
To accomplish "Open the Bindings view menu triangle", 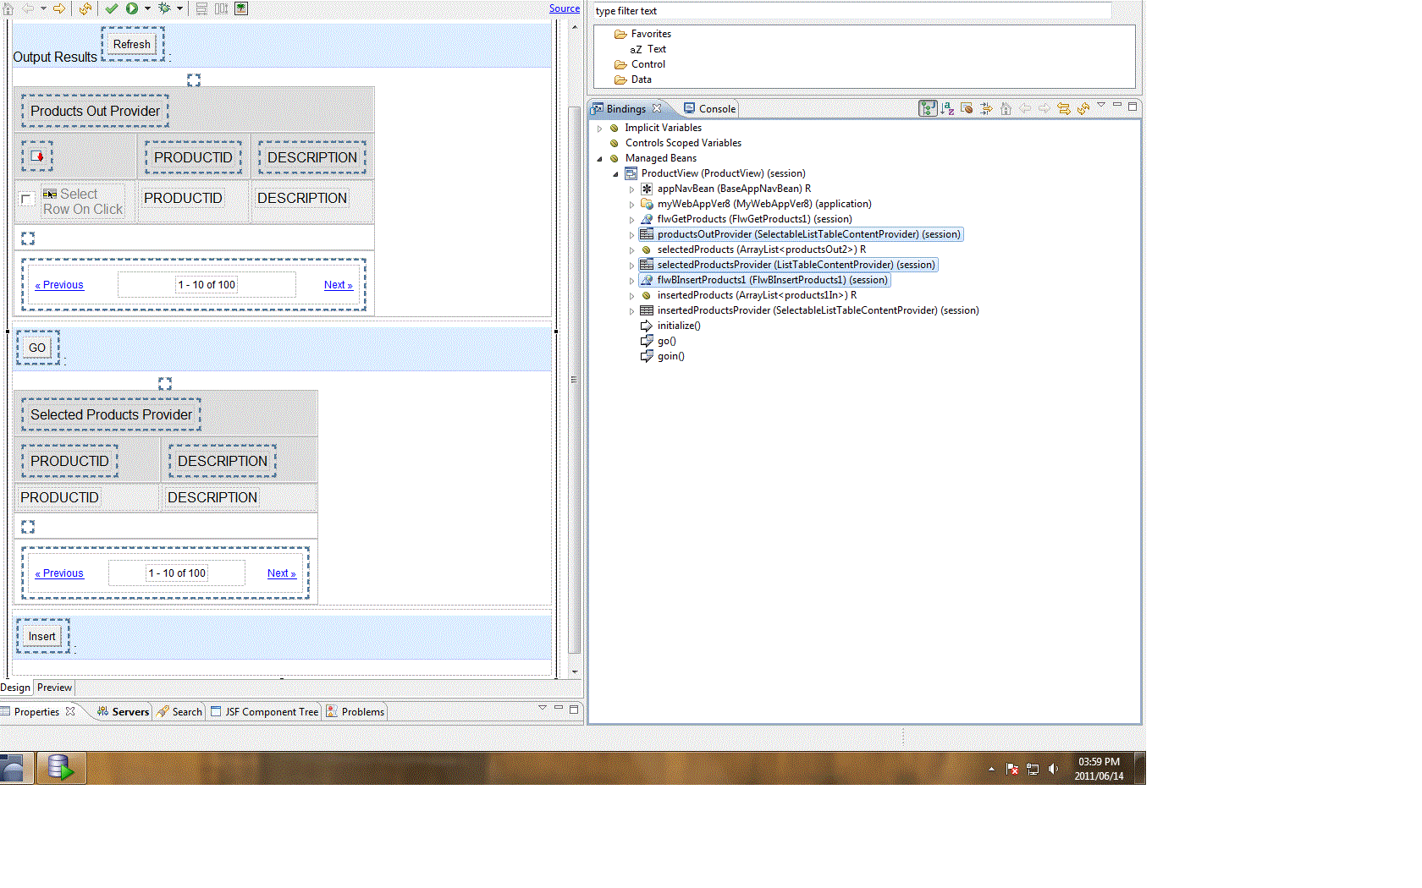I will pos(1101,106).
